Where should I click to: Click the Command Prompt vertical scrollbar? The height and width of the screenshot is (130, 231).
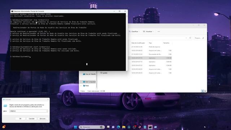127,42
